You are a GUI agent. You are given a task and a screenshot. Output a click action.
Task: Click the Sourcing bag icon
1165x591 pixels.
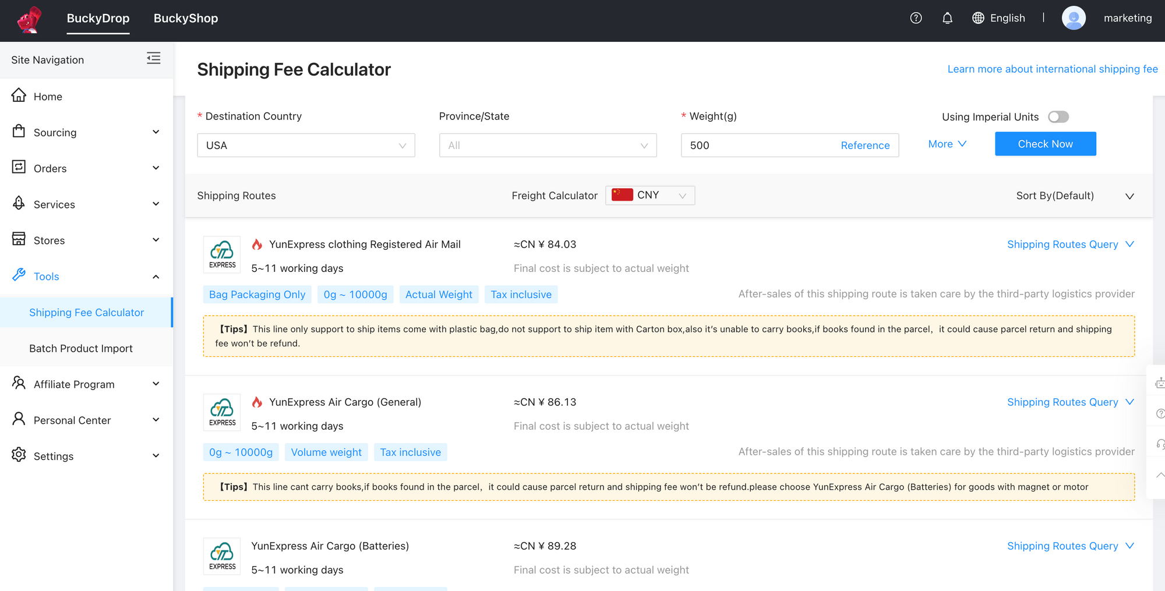[x=19, y=132]
